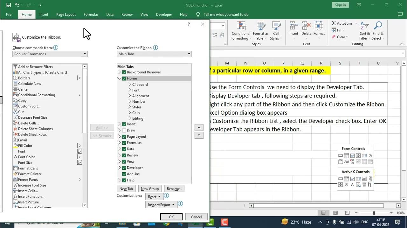The height and width of the screenshot is (228, 407).
Task: Click the zoom slider handle
Action: (x=374, y=213)
